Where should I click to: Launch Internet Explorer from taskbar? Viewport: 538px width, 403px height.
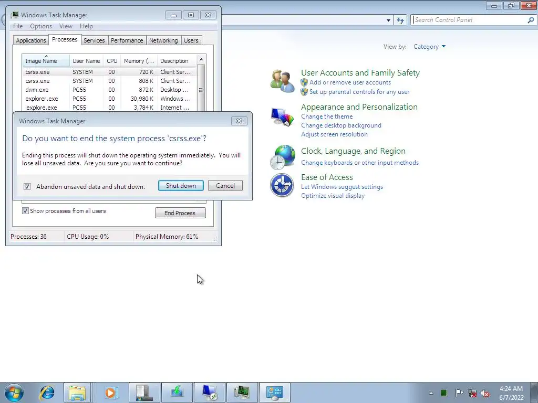click(47, 393)
